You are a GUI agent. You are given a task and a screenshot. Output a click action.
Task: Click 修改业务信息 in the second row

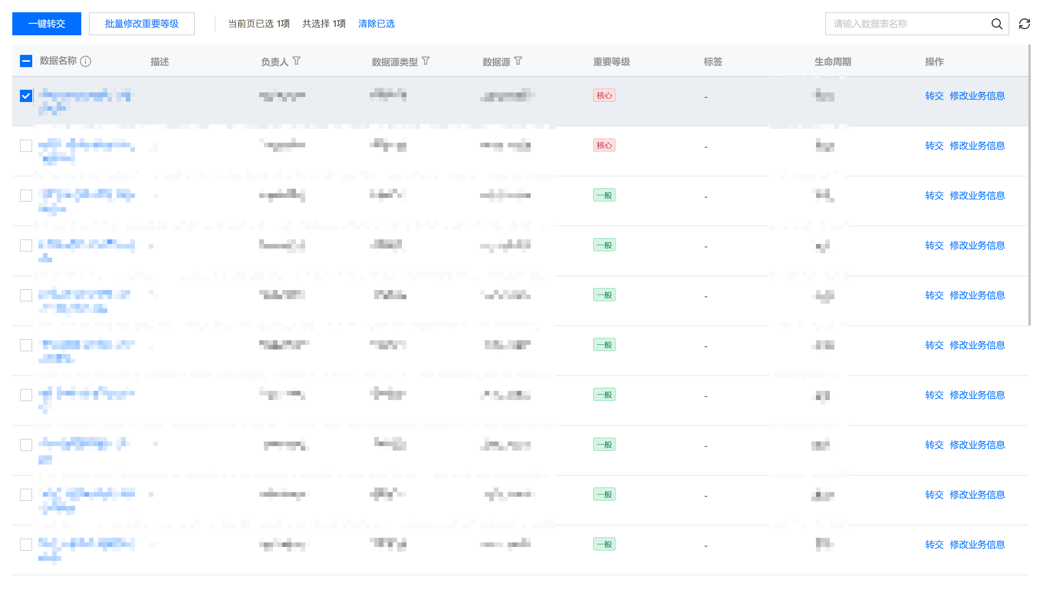977,146
